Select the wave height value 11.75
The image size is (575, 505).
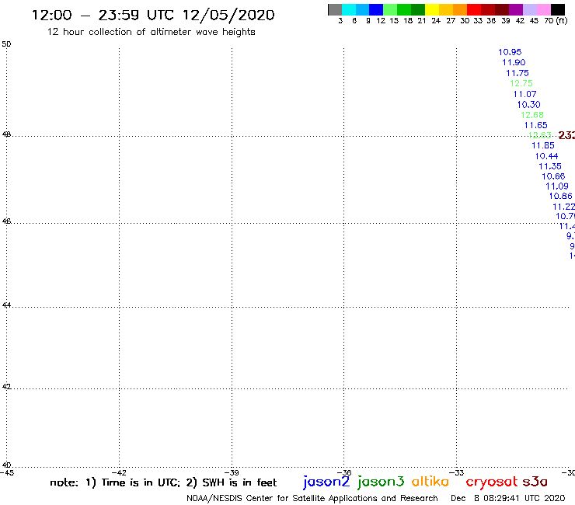(x=517, y=73)
